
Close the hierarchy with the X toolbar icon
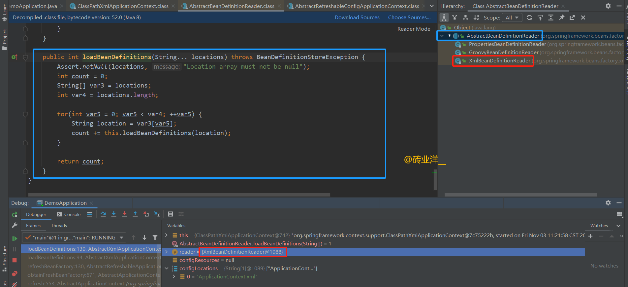pyautogui.click(x=583, y=18)
